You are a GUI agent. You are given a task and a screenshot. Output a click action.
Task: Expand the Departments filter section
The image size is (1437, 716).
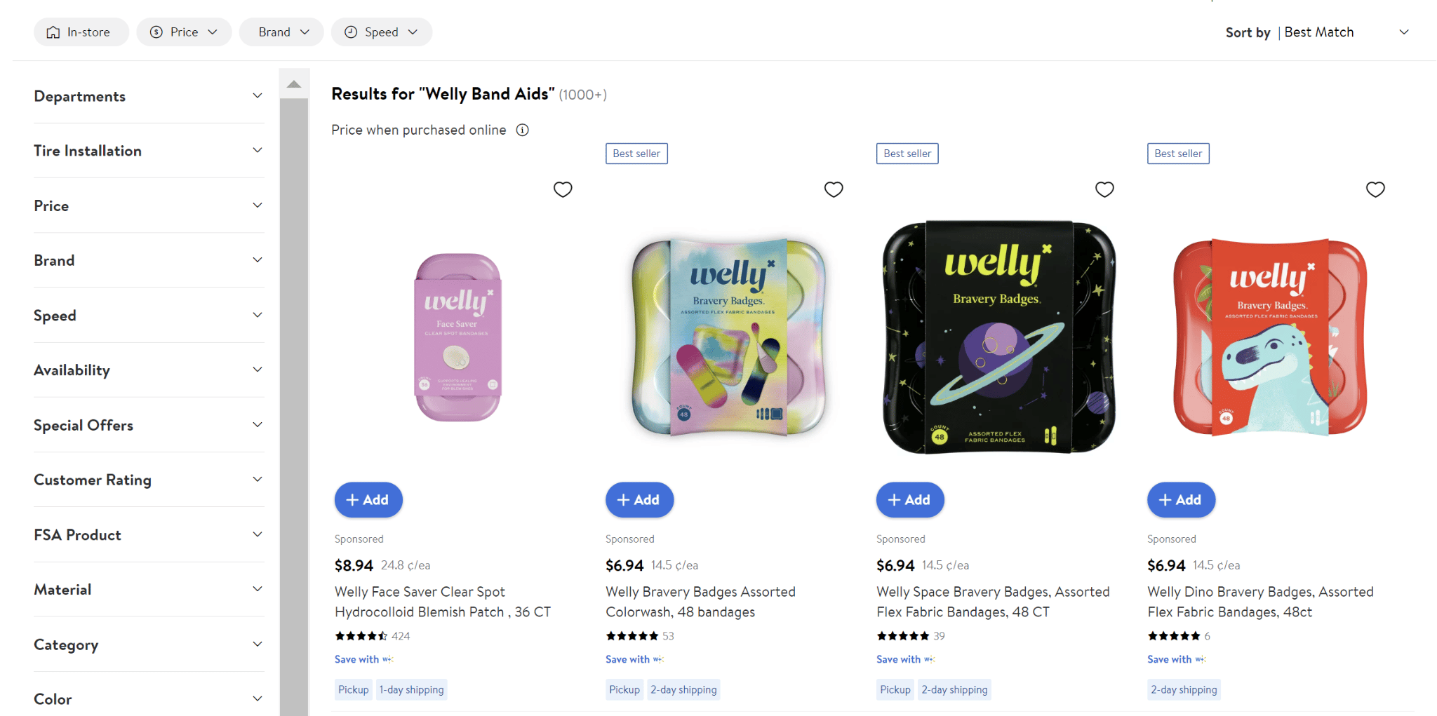pyautogui.click(x=149, y=96)
